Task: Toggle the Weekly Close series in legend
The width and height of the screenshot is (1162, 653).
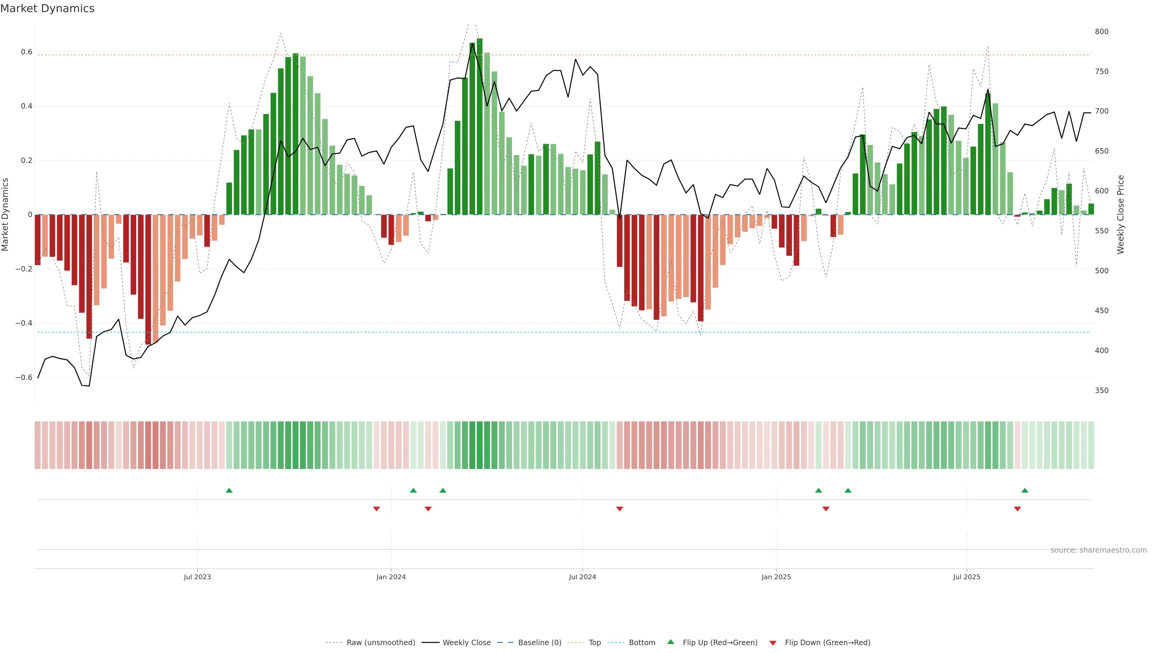Action: point(466,643)
